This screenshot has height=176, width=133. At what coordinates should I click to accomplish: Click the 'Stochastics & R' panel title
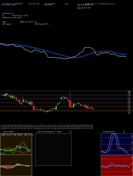tap(109, 132)
